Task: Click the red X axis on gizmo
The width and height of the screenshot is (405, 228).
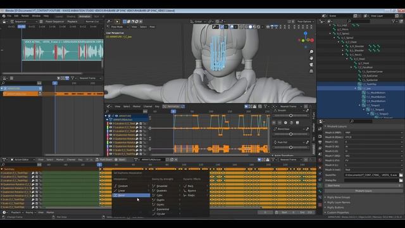Action: pyautogui.click(x=312, y=41)
